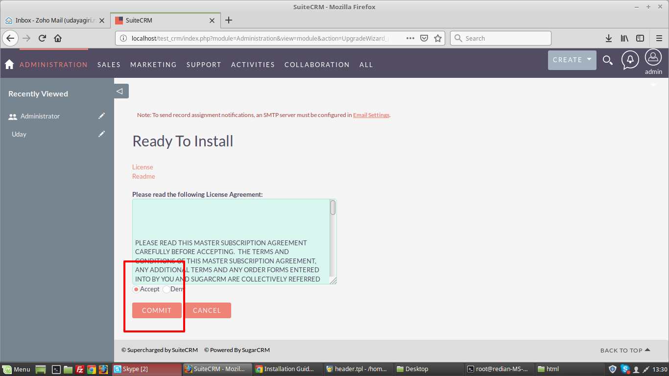Toggle Firefox sidebar view icon
The height and width of the screenshot is (376, 669).
[x=640, y=38]
